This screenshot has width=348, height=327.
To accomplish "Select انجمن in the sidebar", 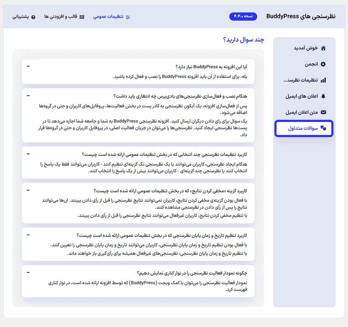I will (x=304, y=64).
